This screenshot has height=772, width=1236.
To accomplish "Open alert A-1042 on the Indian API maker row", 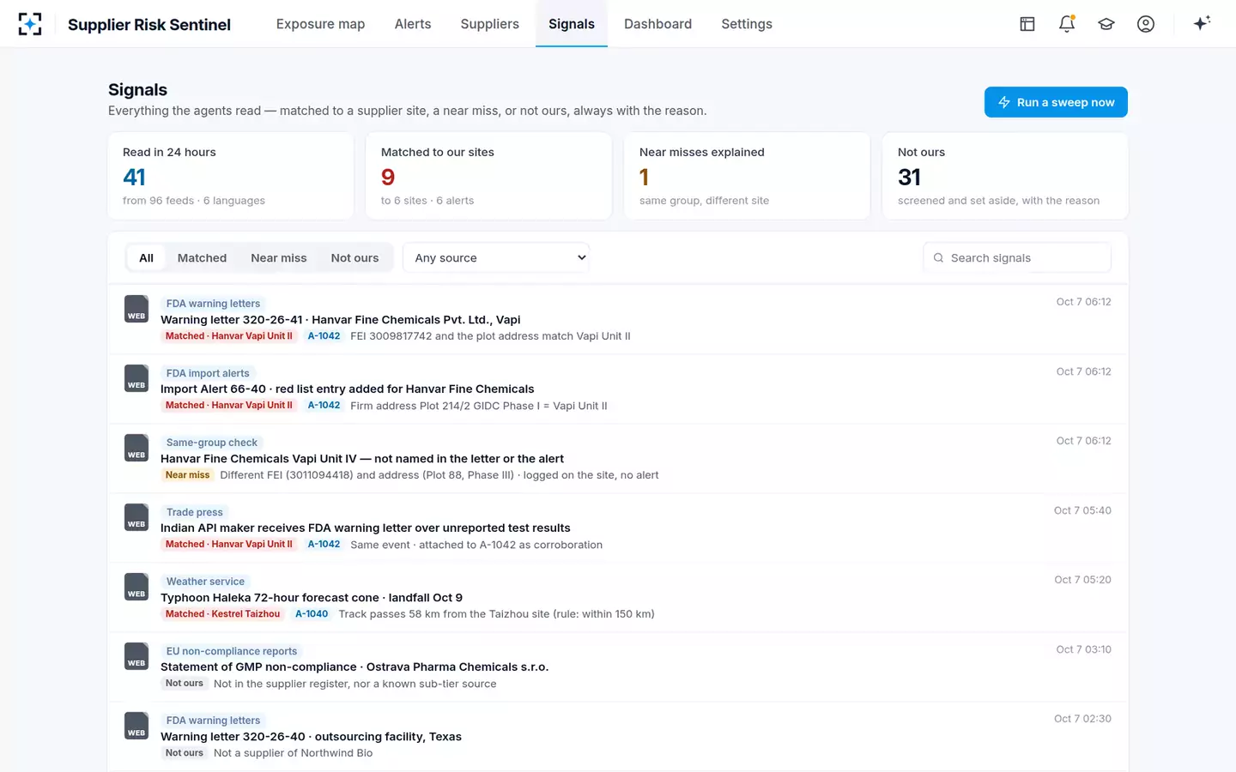I will [324, 545].
